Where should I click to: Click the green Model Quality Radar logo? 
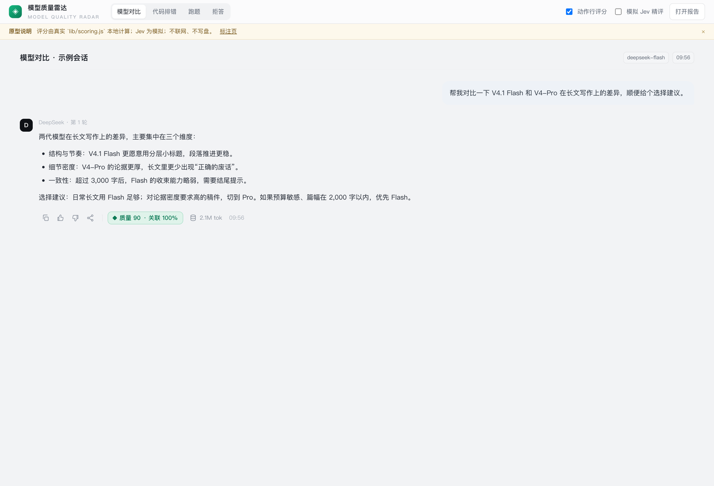[15, 11]
